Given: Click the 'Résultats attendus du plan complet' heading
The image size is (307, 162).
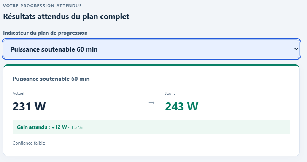Looking at the screenshot, I should [66, 16].
